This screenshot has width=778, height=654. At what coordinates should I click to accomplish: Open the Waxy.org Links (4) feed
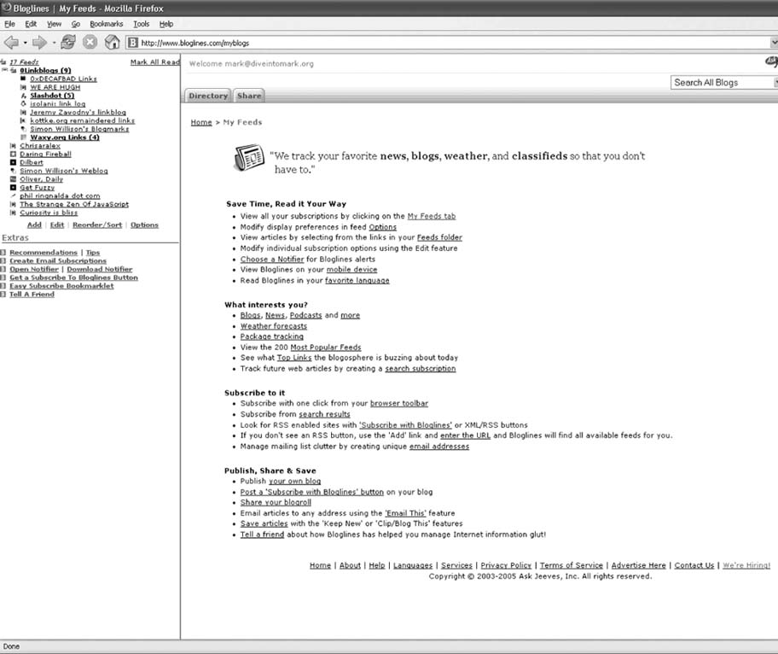click(65, 137)
